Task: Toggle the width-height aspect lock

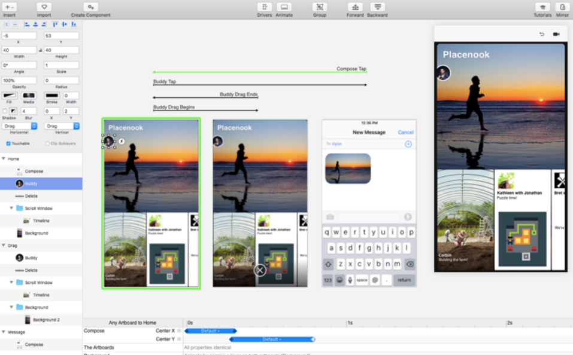Action: point(40,50)
